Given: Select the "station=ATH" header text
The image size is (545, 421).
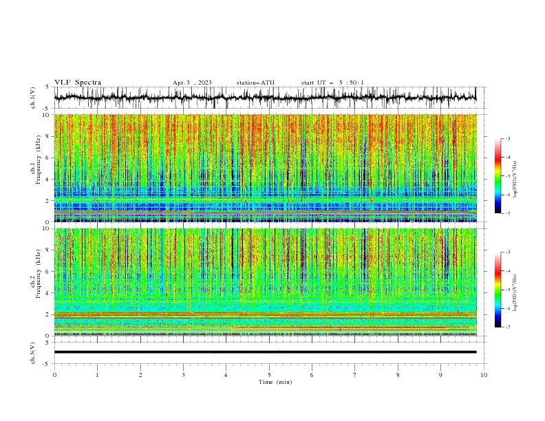Looking at the screenshot, I should click(x=255, y=83).
